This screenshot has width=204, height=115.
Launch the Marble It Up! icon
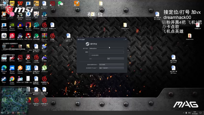pos(20,80)
